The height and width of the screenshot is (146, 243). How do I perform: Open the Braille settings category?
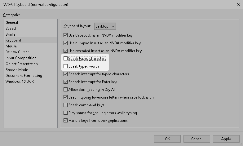tap(11, 34)
